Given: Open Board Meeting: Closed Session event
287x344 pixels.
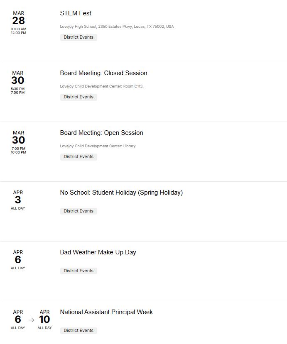Looking at the screenshot, I should [x=103, y=73].
